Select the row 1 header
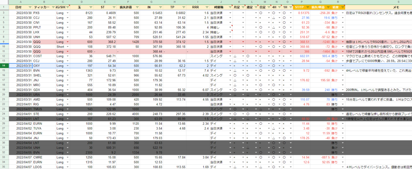This screenshot has width=412, height=169. 4,7
